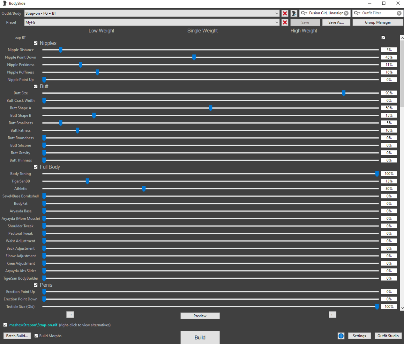Delete preset using red X beside MyFG
Image resolution: width=404 pixels, height=344 pixels.
pyautogui.click(x=285, y=22)
